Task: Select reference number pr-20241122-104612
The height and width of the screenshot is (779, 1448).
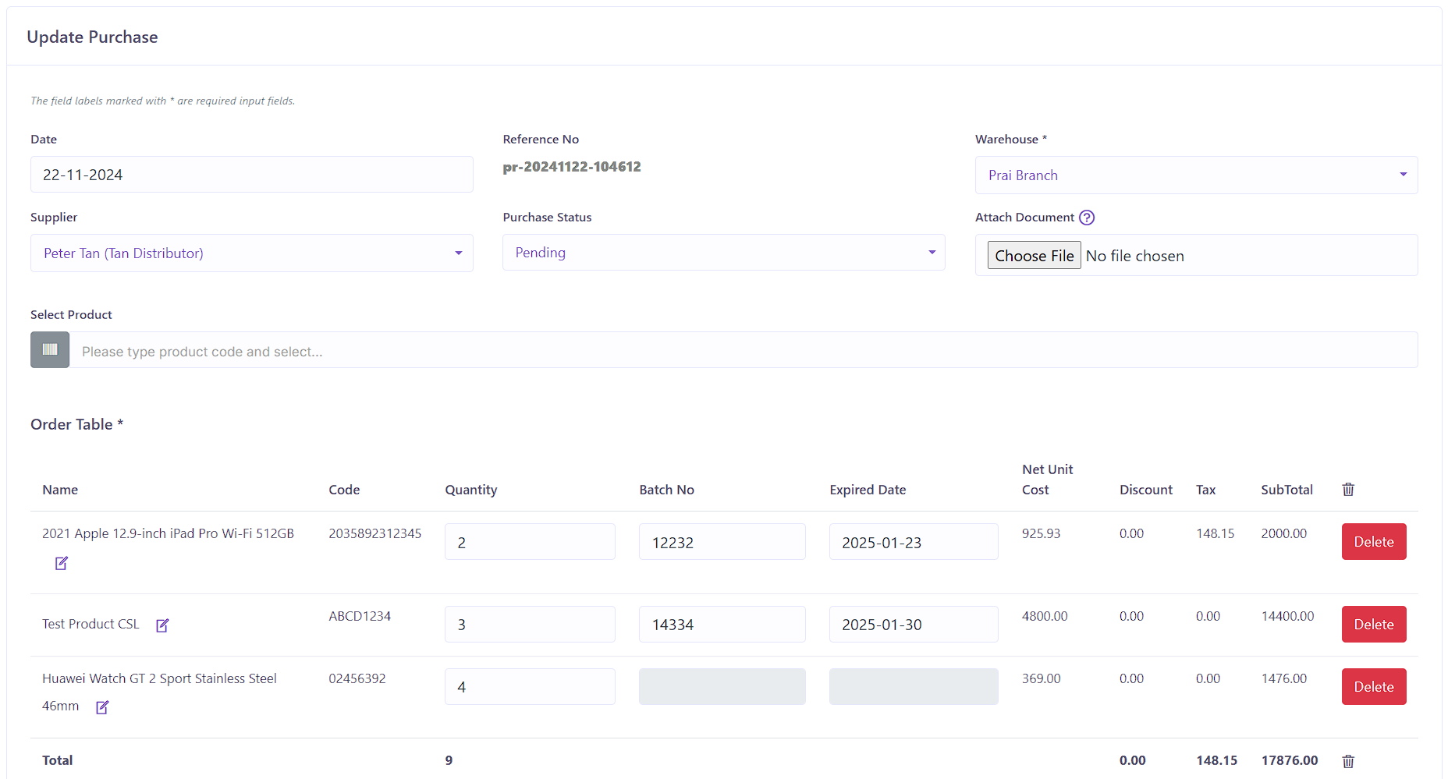Action: 572,167
